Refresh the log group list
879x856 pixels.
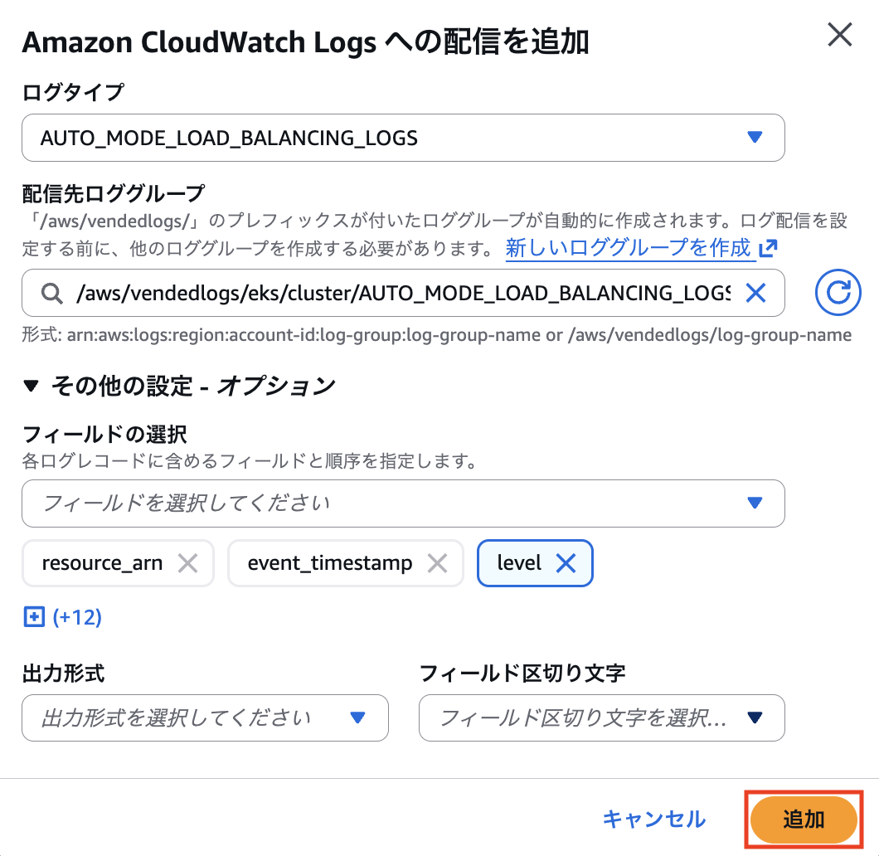tap(838, 293)
